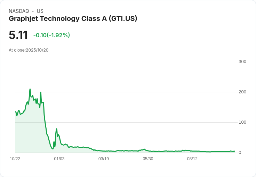The width and height of the screenshot is (256, 177).
Task: Click the small bump in line above 05/30
Action: 144,149
